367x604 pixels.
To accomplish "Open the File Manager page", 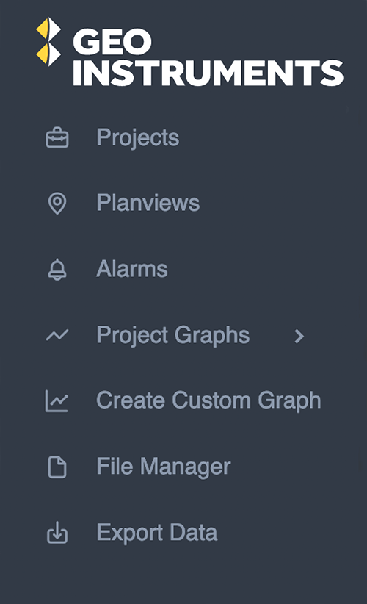I will point(164,467).
